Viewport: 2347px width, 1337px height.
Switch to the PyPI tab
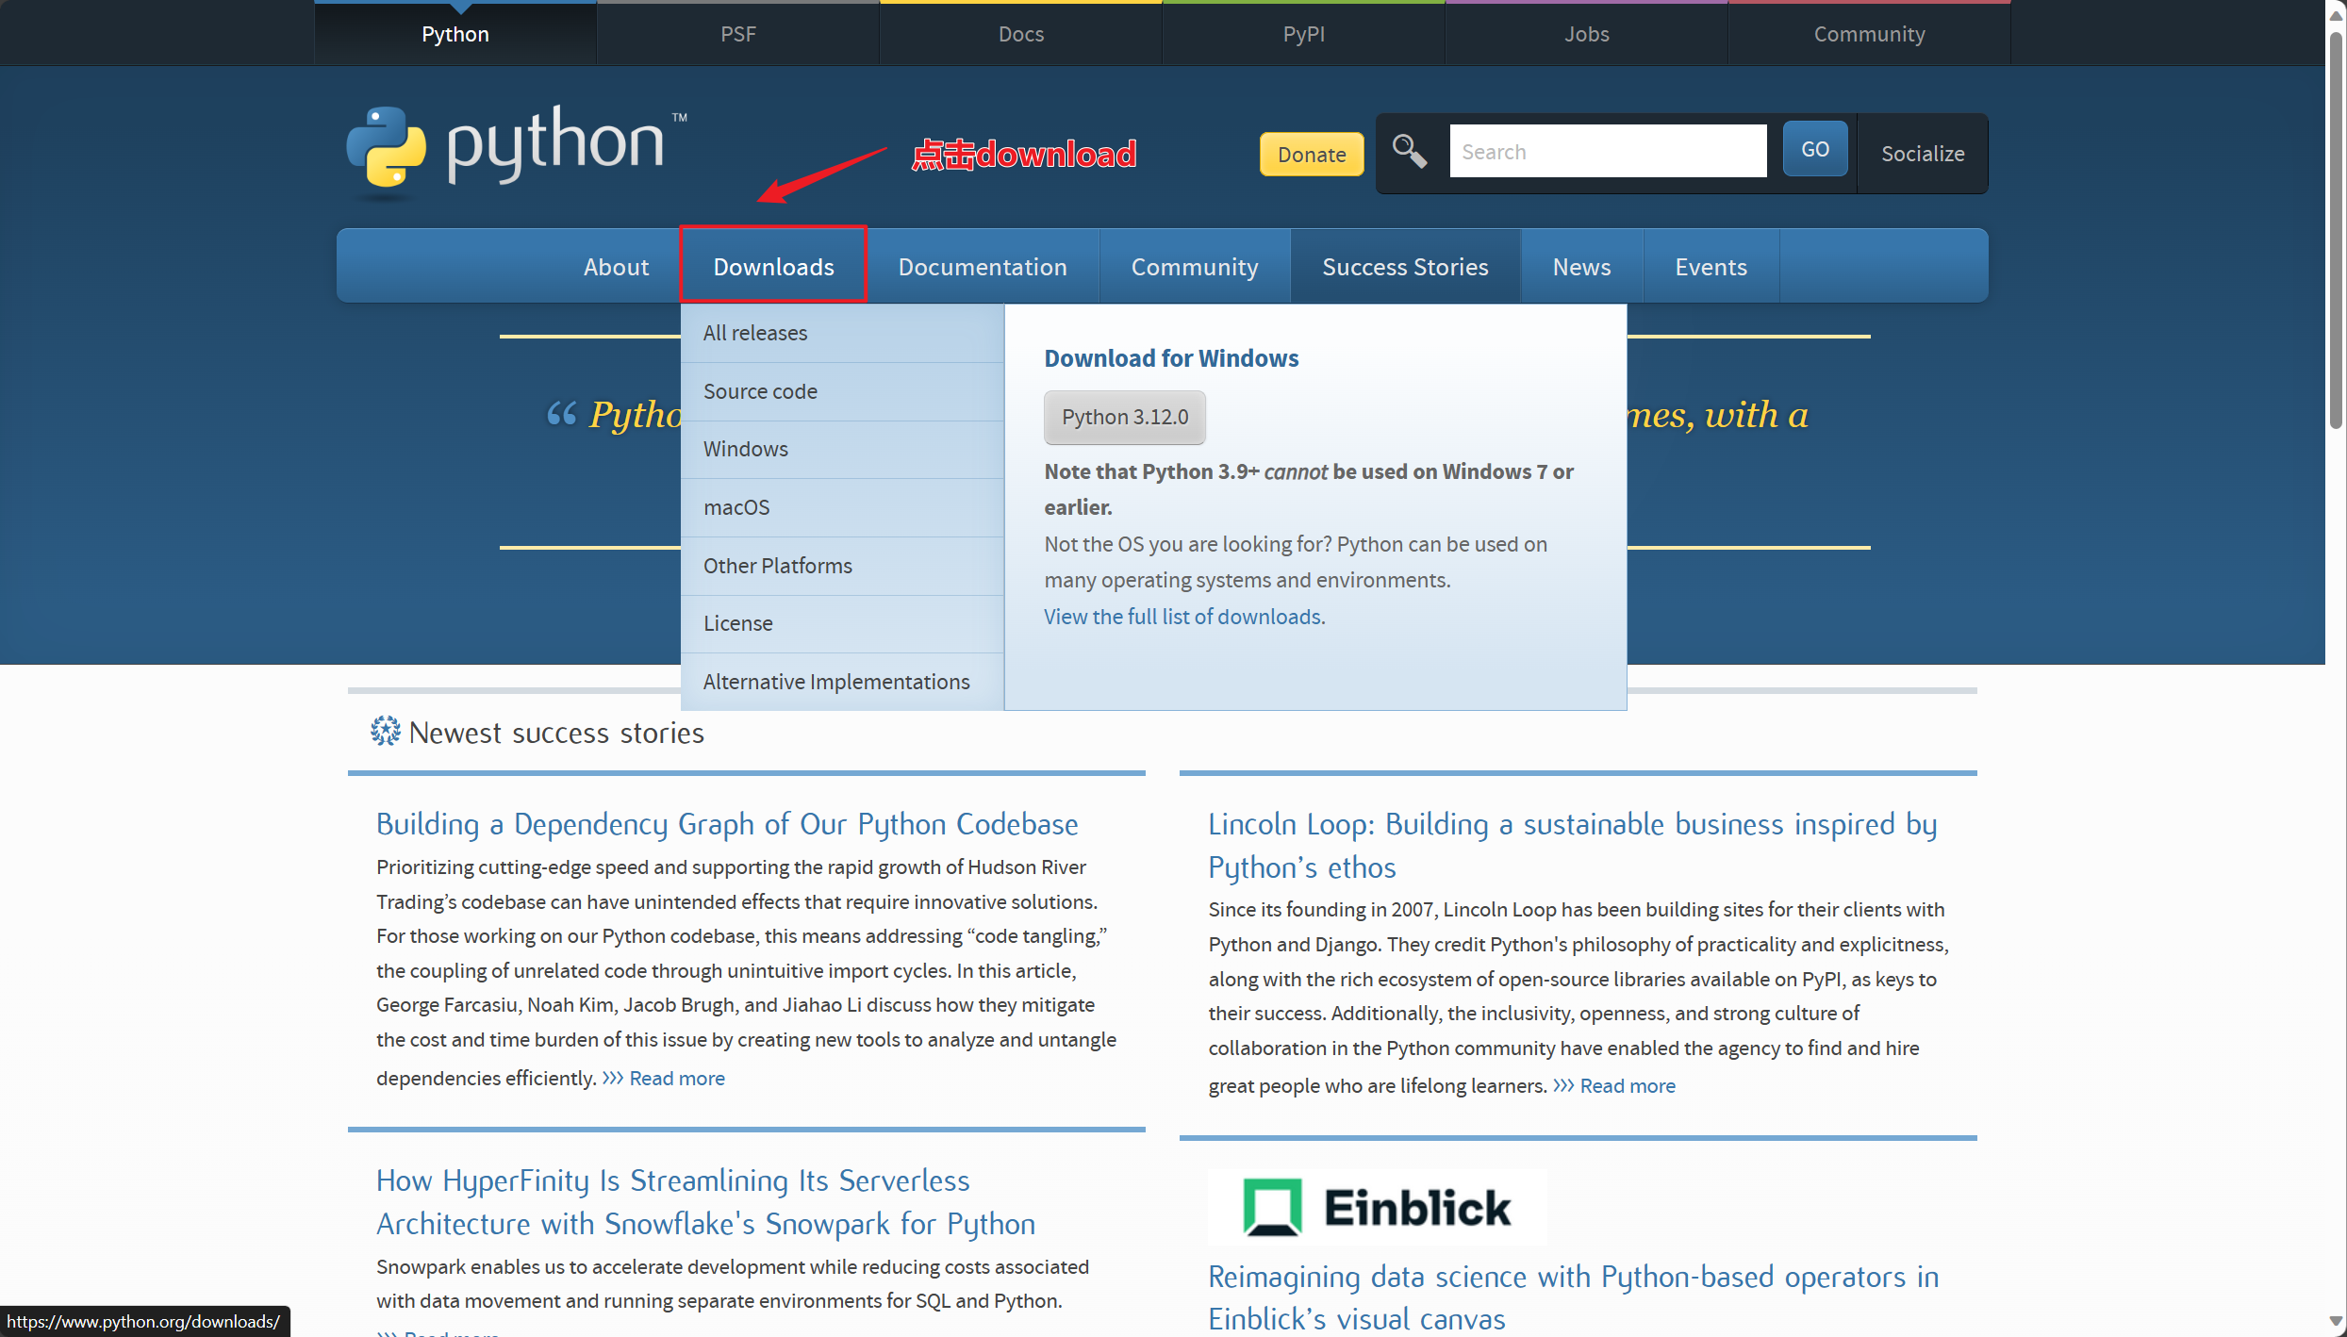[x=1303, y=33]
